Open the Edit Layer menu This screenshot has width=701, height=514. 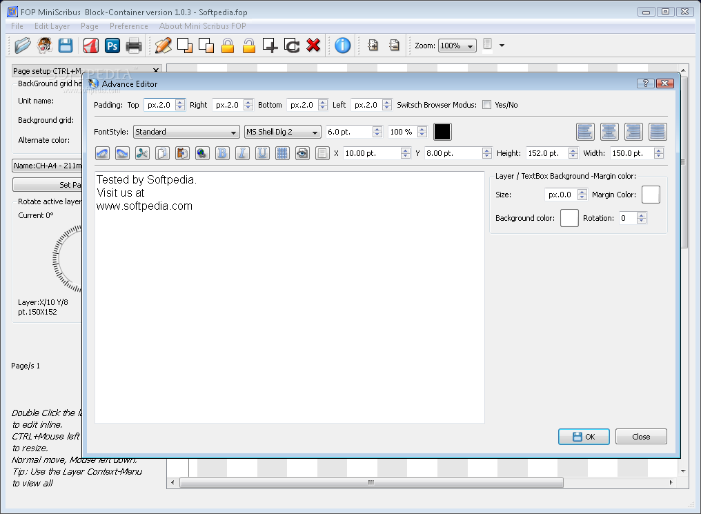52,26
